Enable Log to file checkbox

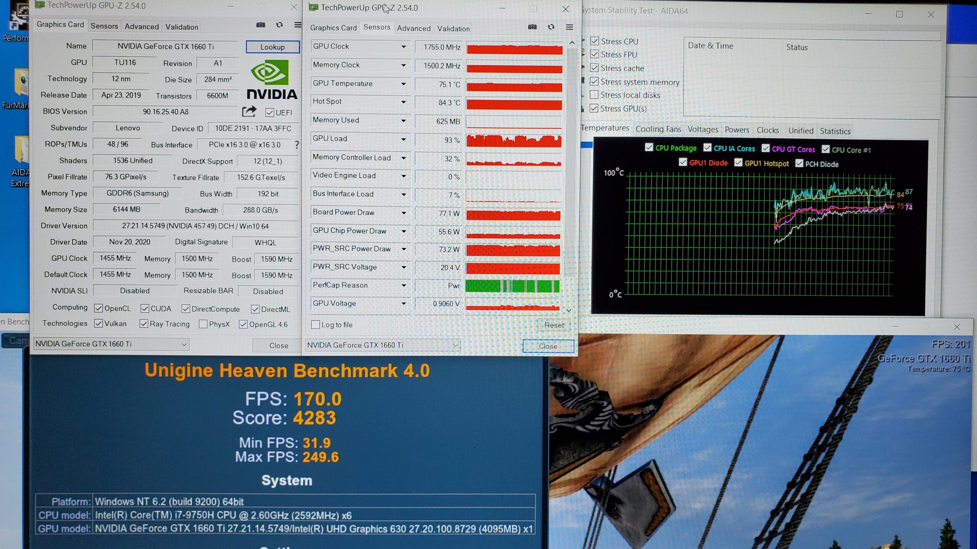[316, 324]
